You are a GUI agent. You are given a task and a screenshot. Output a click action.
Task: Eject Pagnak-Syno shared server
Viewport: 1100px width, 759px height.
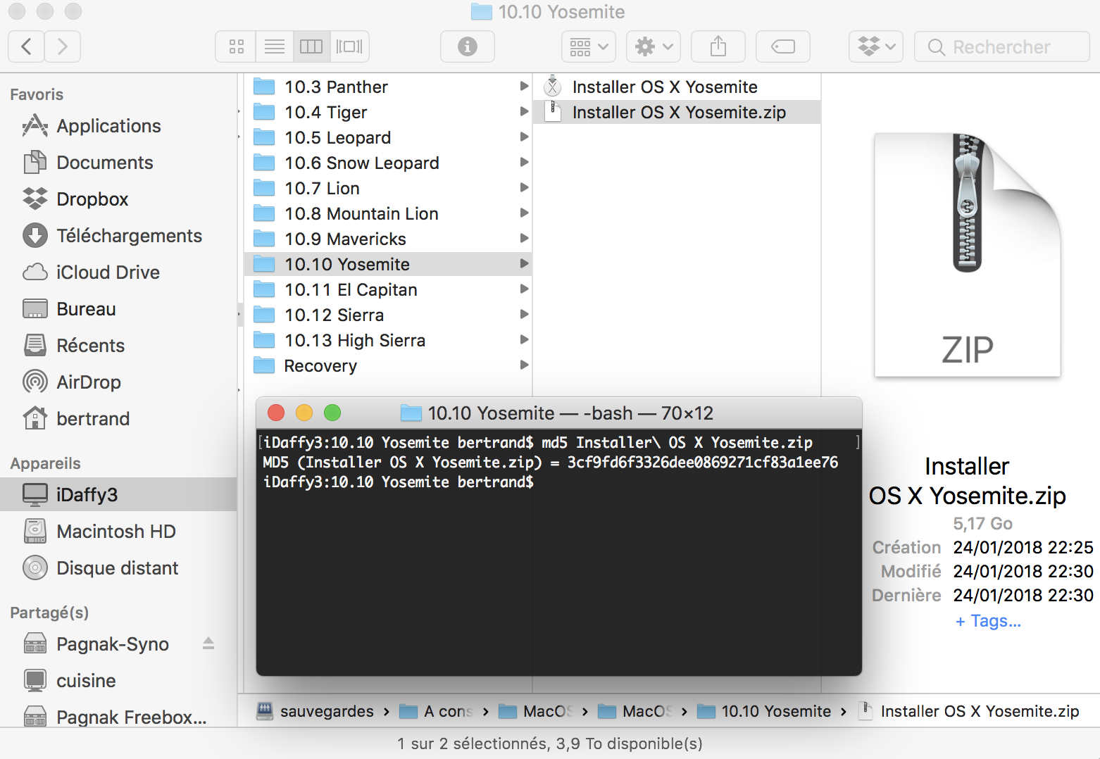tap(208, 644)
